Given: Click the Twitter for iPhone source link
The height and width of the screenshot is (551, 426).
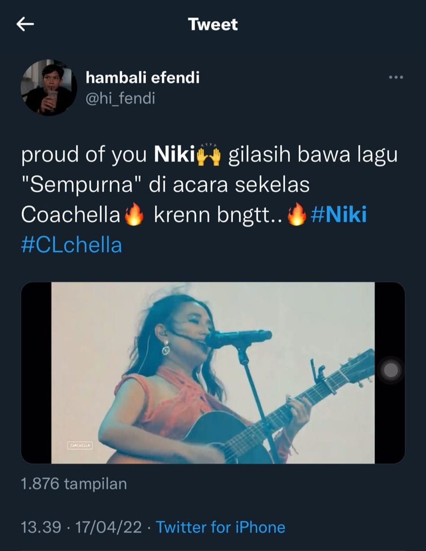Looking at the screenshot, I should (221, 527).
